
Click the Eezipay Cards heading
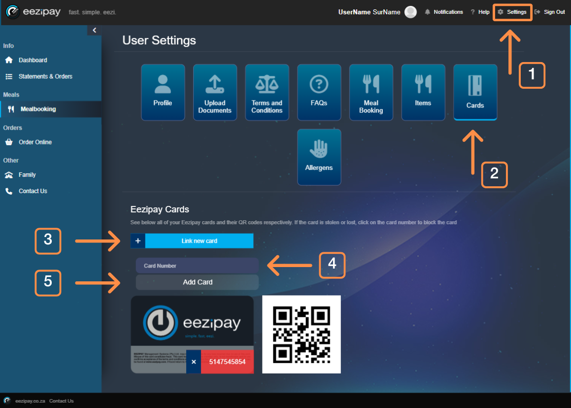tap(160, 209)
